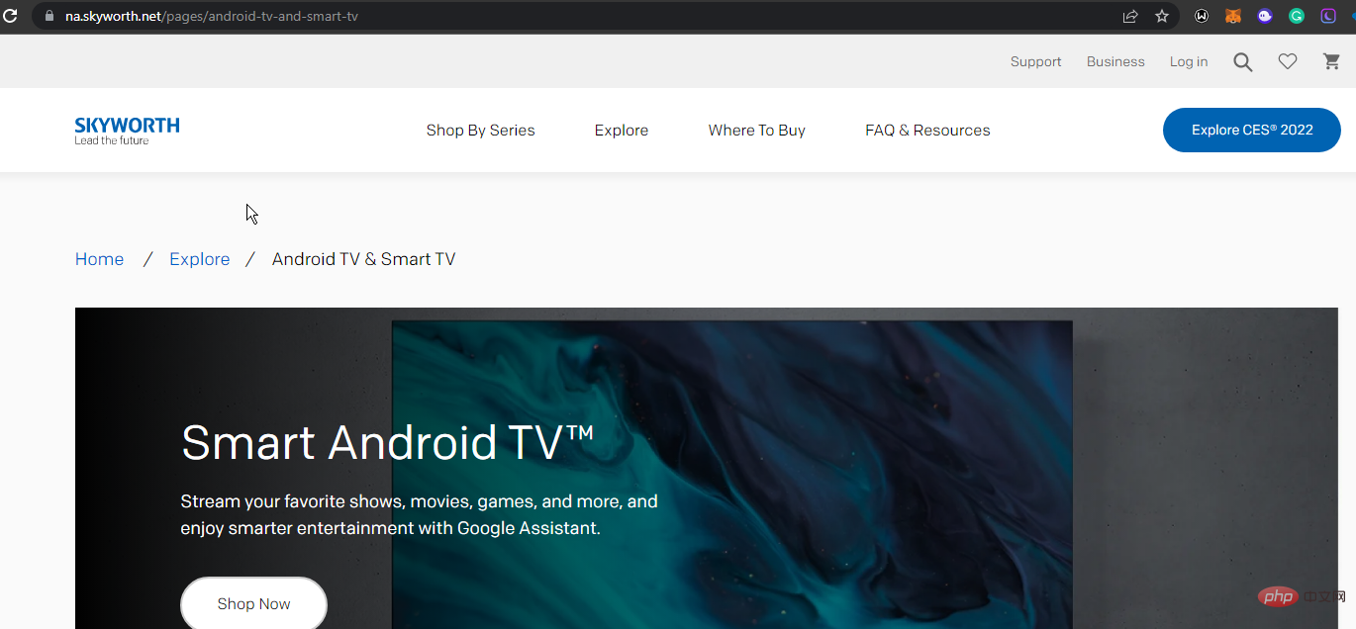Open the wishlist heart icon

point(1288,61)
